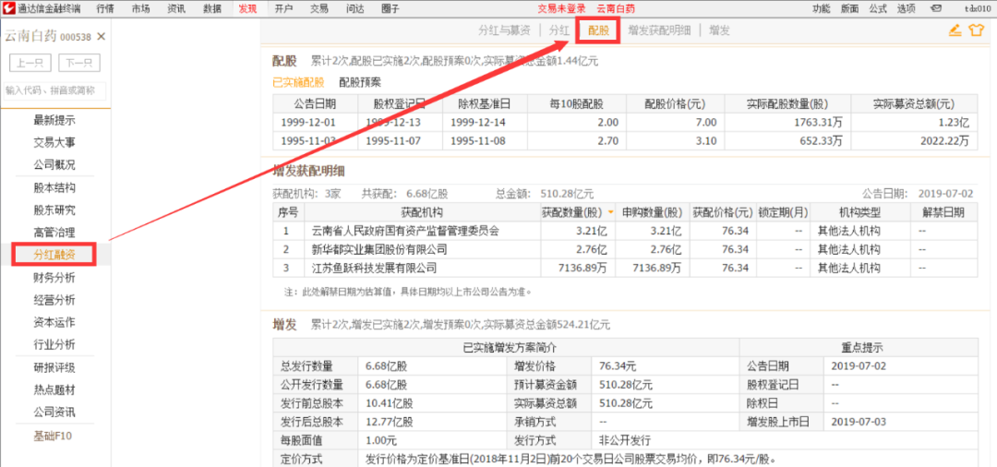Select the 发现 menu
Screen dimensions: 997x467
(x=248, y=8)
